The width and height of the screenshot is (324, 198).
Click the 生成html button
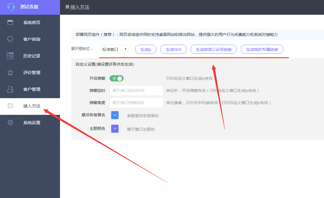tap(173, 49)
